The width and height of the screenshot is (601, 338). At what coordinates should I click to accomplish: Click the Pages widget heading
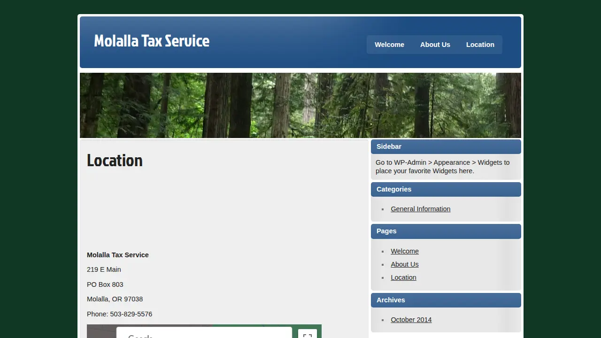coord(446,231)
